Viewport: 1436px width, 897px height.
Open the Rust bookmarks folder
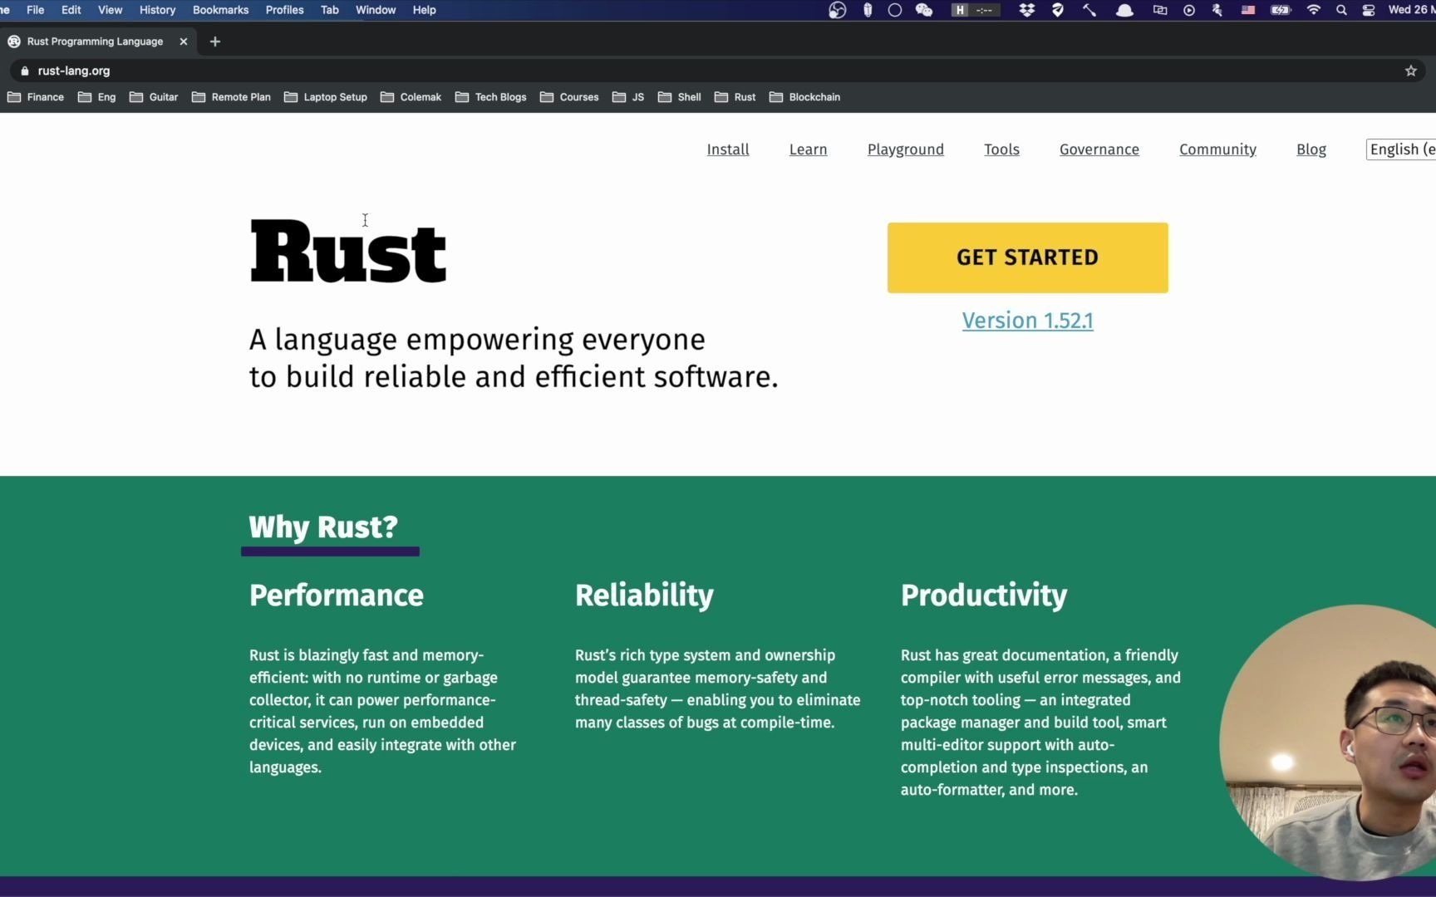(x=735, y=97)
